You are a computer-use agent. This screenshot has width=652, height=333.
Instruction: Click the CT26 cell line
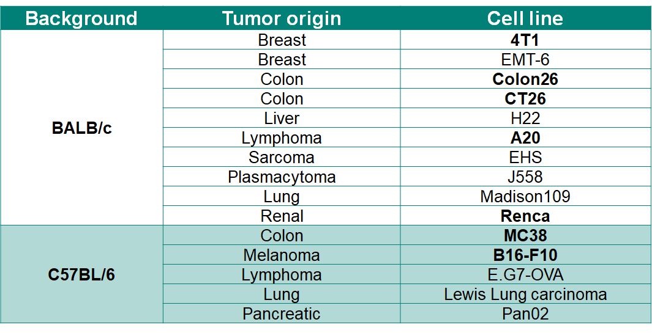[525, 99]
